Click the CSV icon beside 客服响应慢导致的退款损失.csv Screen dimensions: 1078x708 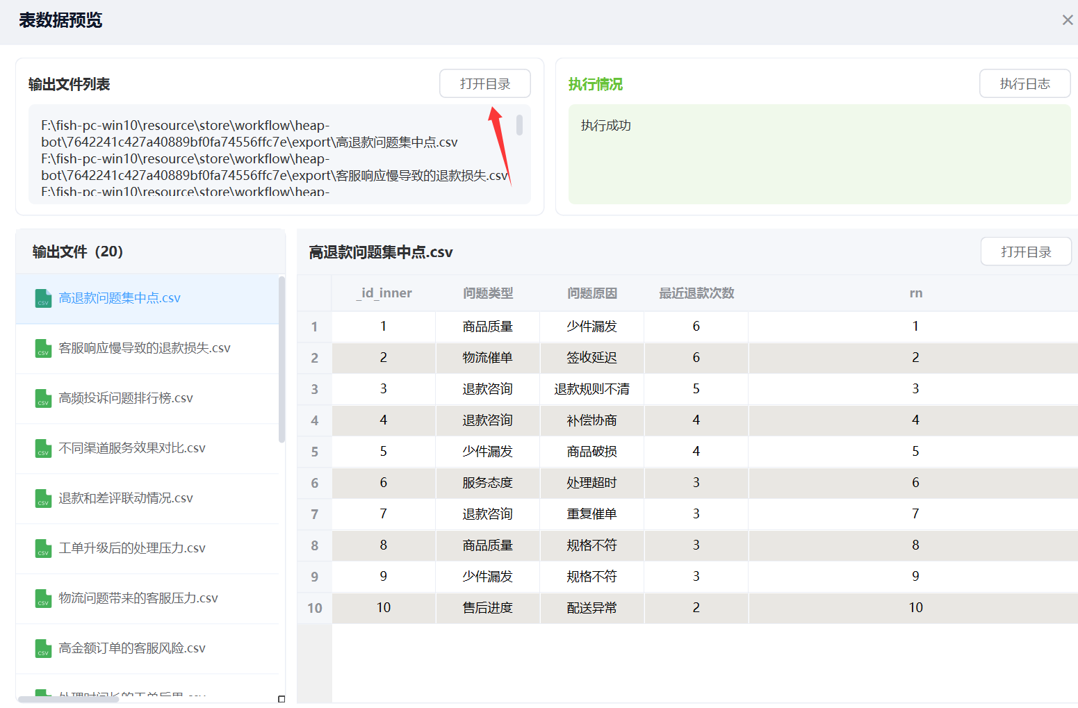[43, 348]
